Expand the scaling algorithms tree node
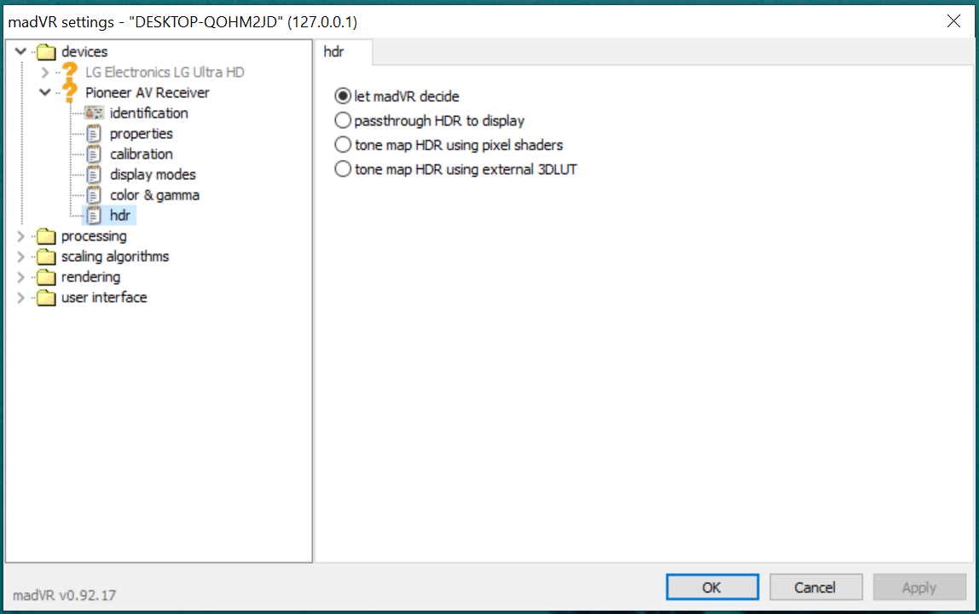Viewport: 979px width, 614px height. pos(19,256)
